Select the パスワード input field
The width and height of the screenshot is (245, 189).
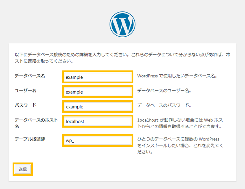[x=97, y=107]
